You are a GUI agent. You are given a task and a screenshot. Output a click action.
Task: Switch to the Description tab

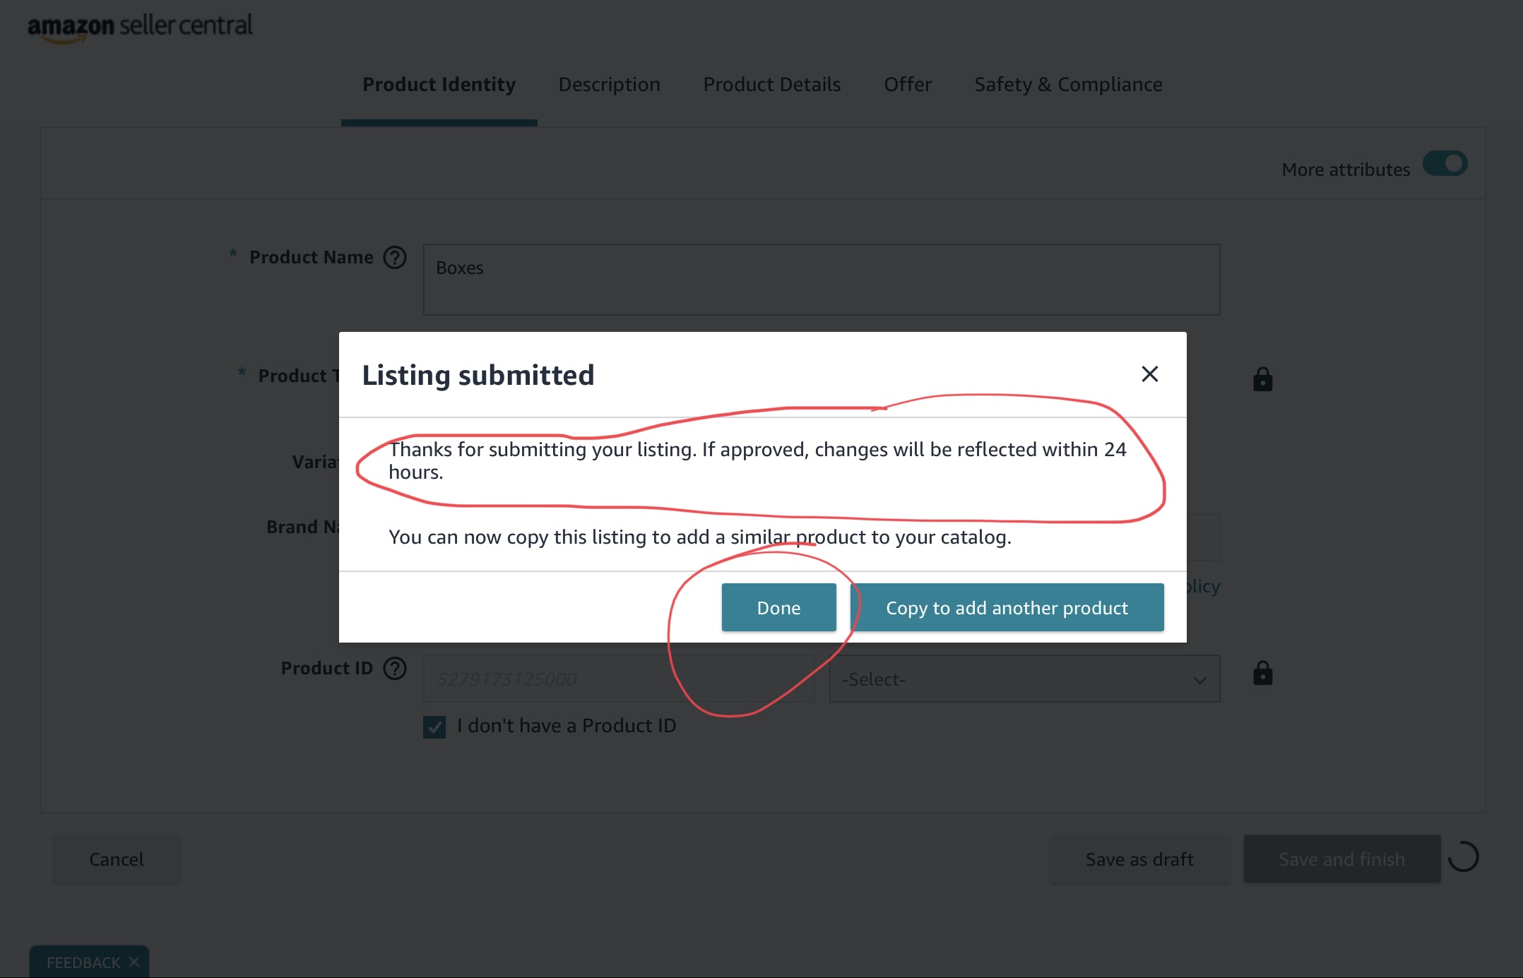pyautogui.click(x=609, y=85)
